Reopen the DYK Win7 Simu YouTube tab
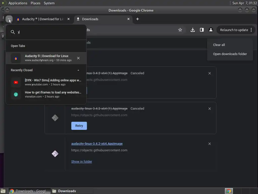Viewport: 258px width, 194px height. (46, 82)
